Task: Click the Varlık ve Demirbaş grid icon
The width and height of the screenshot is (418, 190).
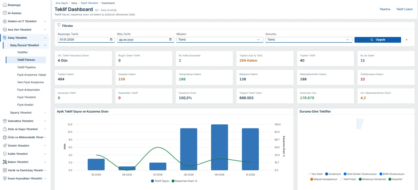Action: click(x=5, y=170)
